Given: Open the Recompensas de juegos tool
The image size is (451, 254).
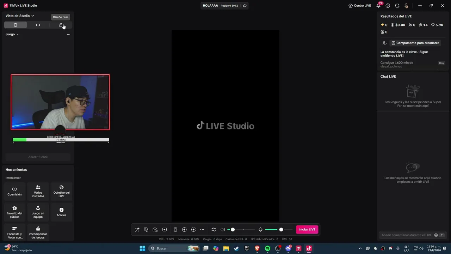Looking at the screenshot, I should [x=38, y=233].
